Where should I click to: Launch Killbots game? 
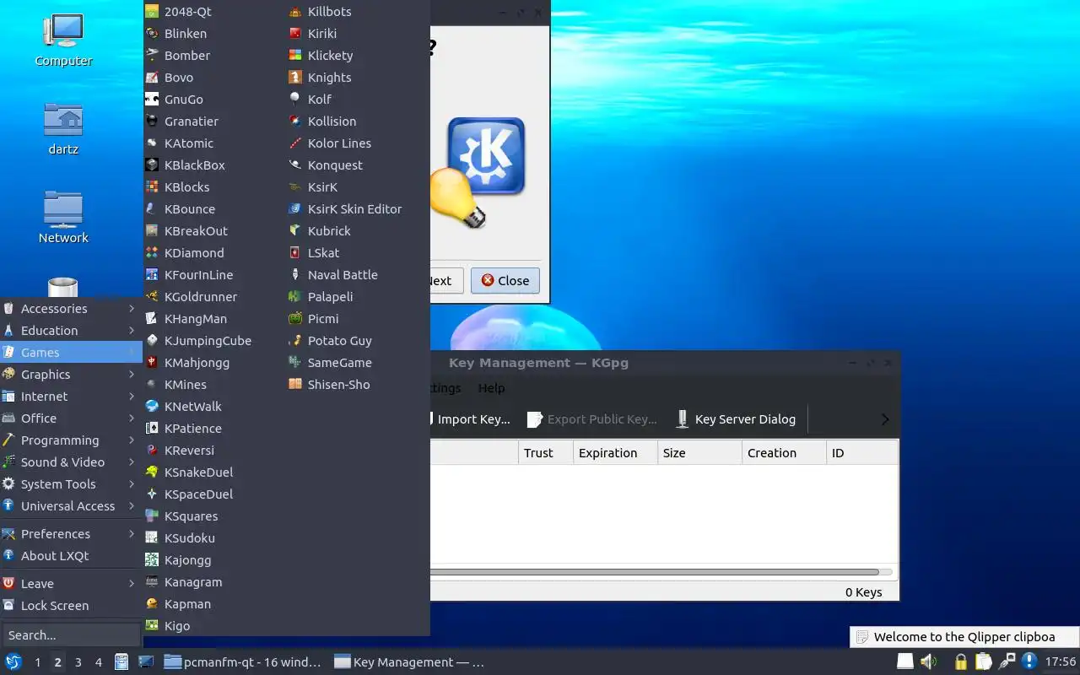tap(359, 12)
